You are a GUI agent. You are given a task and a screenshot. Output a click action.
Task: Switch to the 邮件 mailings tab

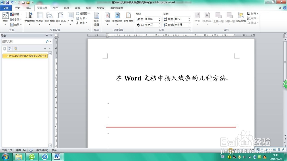point(67,8)
